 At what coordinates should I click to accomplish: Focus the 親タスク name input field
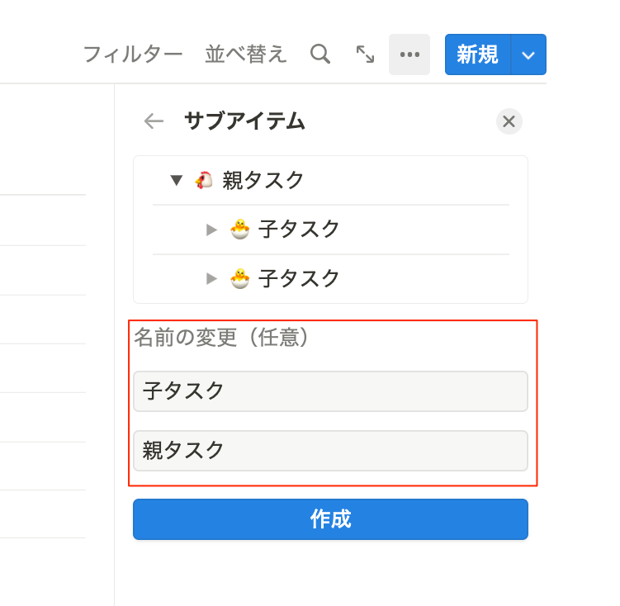tap(330, 451)
